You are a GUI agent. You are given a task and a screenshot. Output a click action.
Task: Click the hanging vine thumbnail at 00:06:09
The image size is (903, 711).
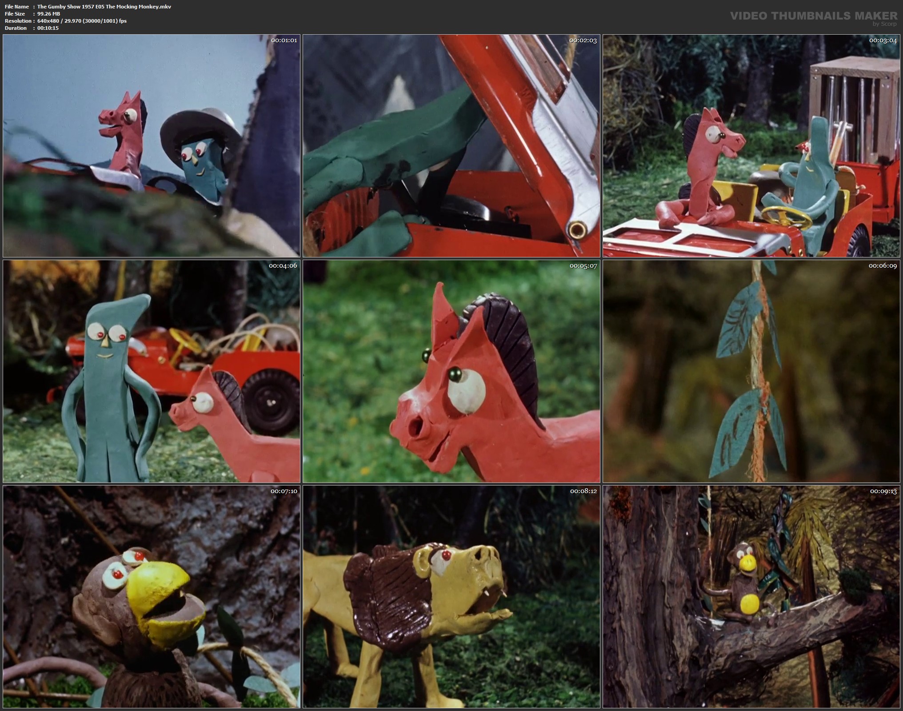pos(751,371)
